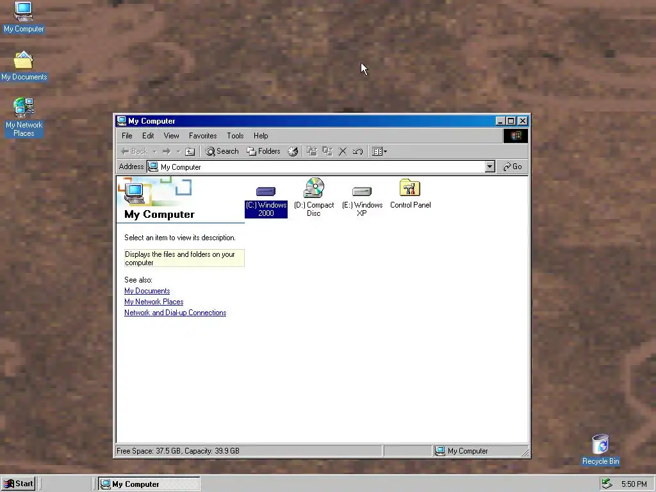Viewport: 656px width, 492px height.
Task: Click the large My Computer pane heading
Action: [x=160, y=214]
